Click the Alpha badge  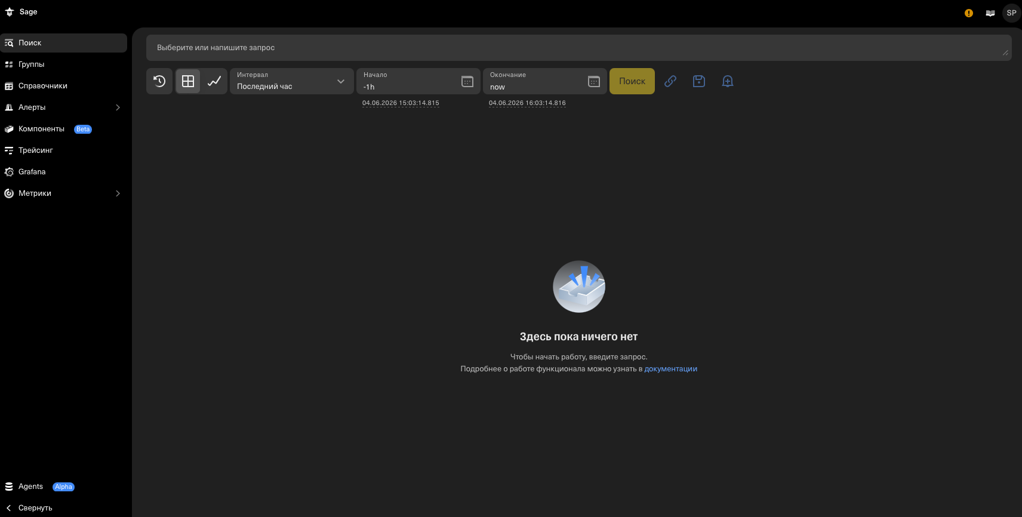tap(63, 487)
